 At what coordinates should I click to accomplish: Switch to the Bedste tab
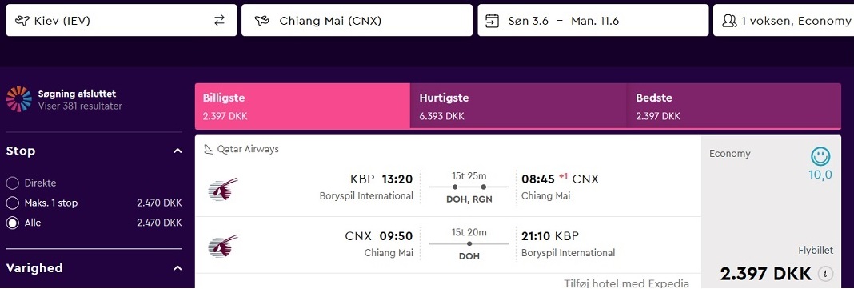[x=734, y=106]
